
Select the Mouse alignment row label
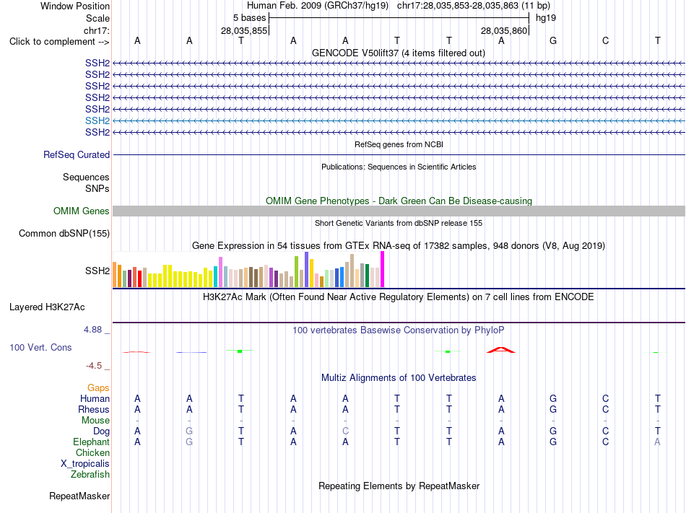(x=95, y=420)
